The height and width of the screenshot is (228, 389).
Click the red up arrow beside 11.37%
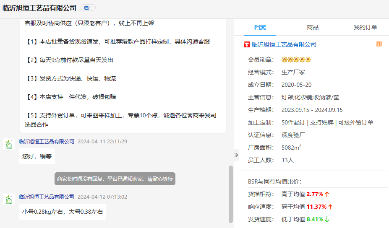pos(330,207)
